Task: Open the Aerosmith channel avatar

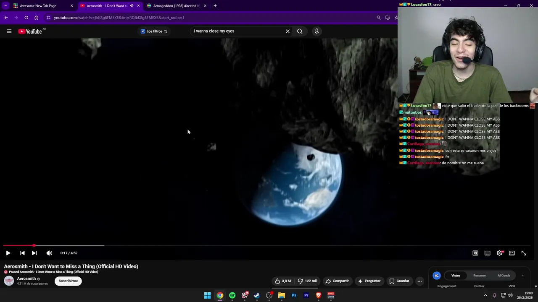Action: [x=9, y=281]
